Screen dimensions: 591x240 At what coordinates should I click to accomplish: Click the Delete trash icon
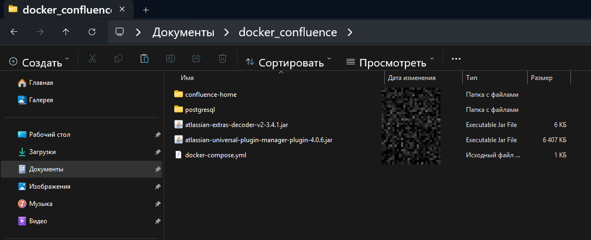click(x=222, y=59)
